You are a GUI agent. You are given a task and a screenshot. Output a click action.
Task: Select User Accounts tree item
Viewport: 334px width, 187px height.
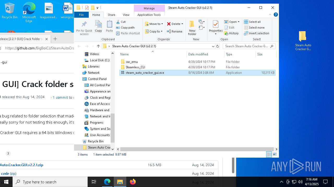[x=100, y=135]
